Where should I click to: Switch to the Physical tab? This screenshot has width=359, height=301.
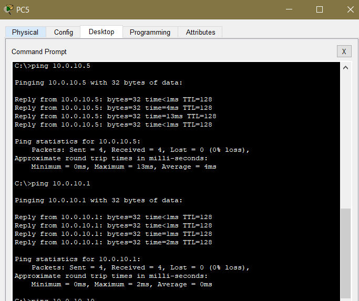(x=25, y=32)
